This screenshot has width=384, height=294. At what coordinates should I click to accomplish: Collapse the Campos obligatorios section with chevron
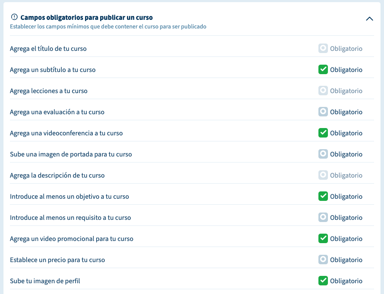[369, 19]
